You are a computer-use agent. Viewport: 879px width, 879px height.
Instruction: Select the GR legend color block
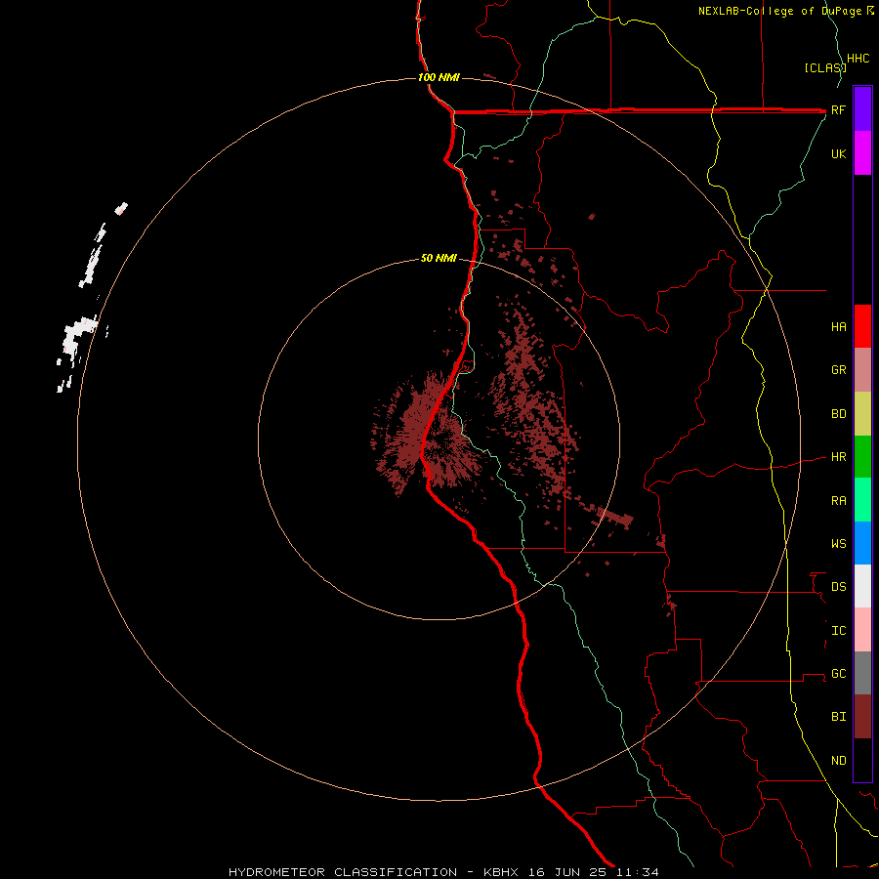tap(862, 370)
